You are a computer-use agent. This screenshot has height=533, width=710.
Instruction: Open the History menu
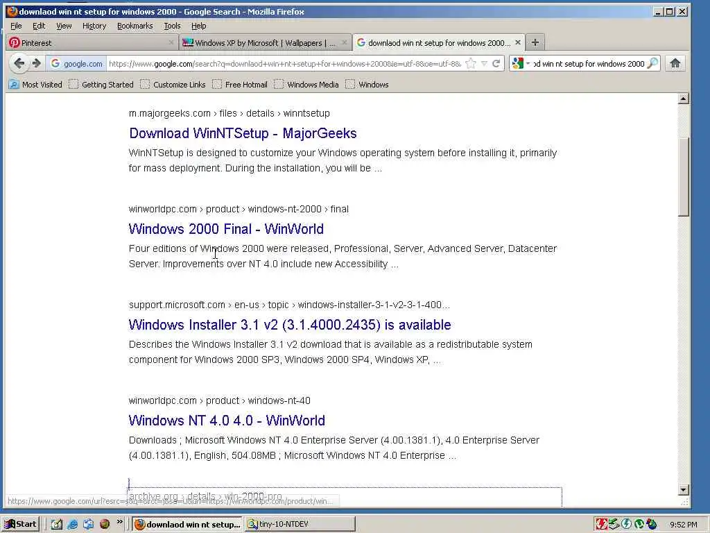point(94,26)
